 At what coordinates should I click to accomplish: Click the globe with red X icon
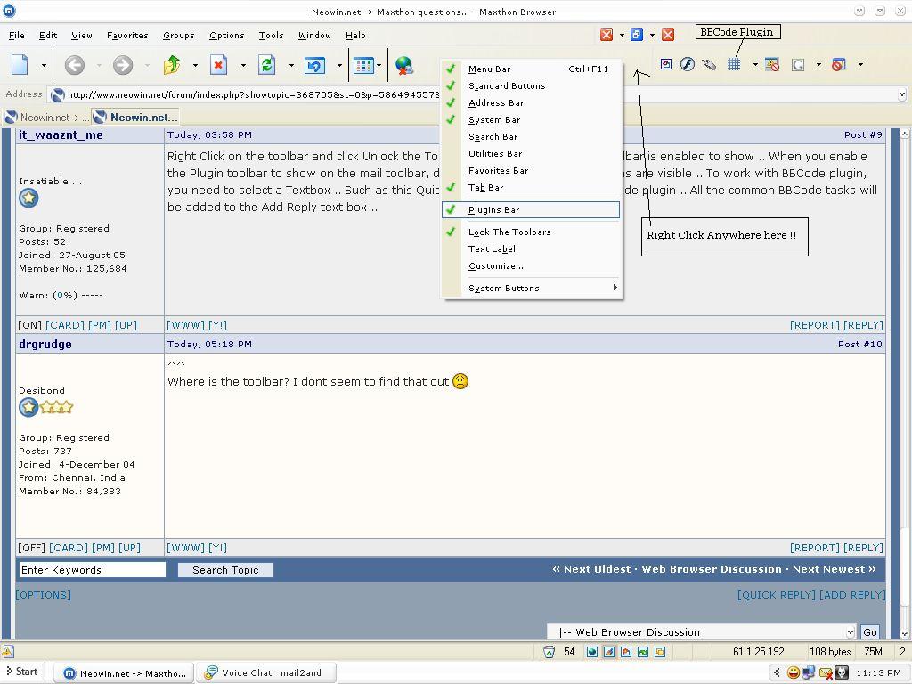tap(404, 65)
